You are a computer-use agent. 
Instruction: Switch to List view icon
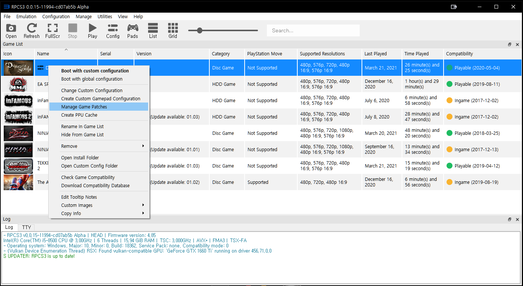point(153,31)
